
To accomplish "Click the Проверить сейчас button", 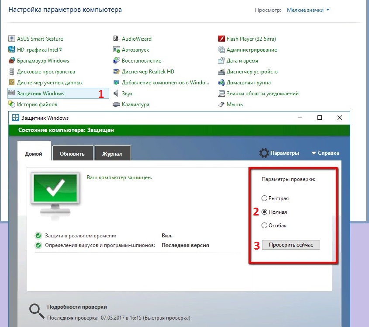I will (291, 245).
